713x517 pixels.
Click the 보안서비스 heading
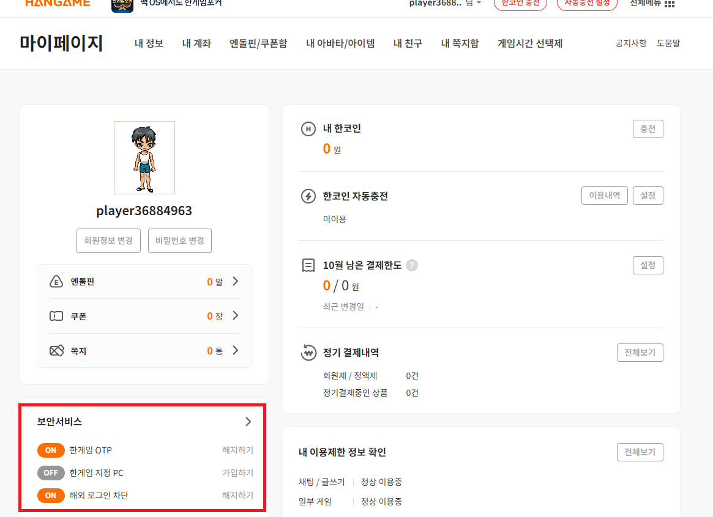[59, 422]
